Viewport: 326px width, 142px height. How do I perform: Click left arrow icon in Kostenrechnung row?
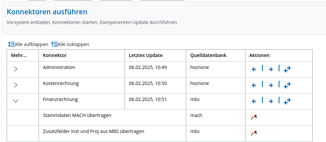(x=254, y=85)
